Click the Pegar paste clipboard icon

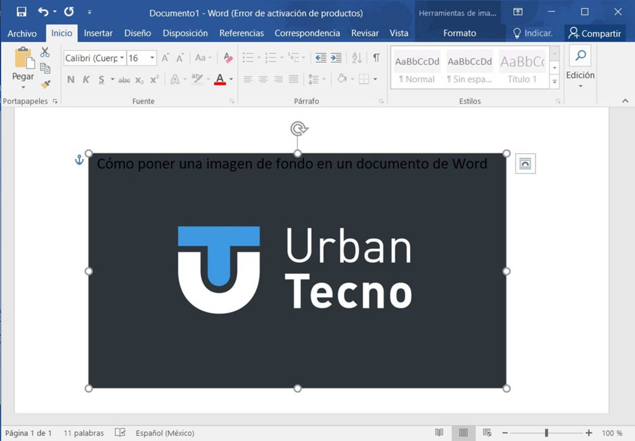click(24, 59)
